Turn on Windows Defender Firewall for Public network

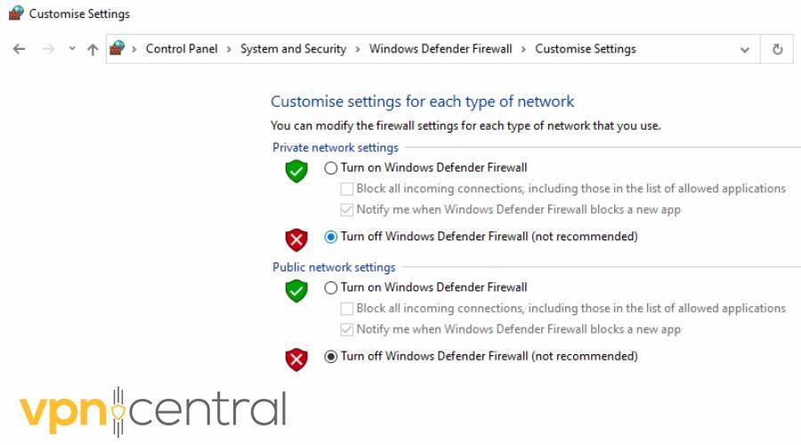pos(331,287)
